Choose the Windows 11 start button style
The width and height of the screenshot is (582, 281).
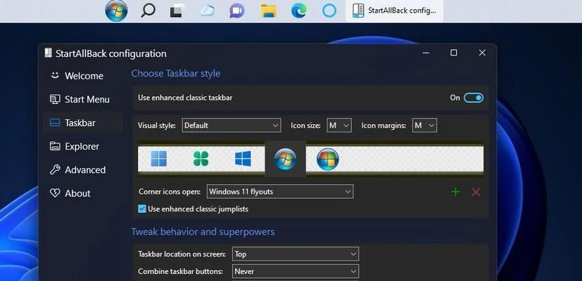pos(159,159)
